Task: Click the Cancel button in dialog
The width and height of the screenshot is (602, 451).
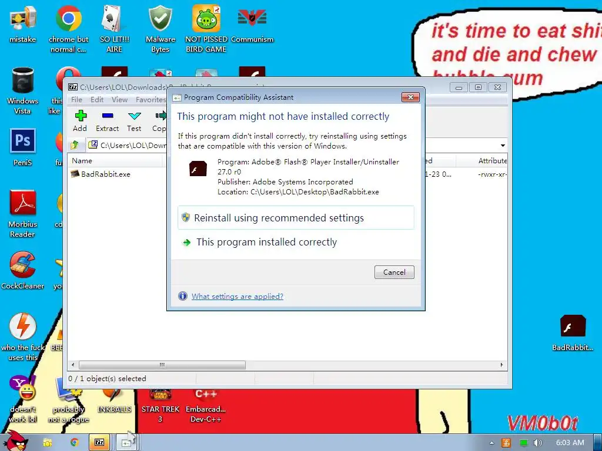Action: pos(394,272)
